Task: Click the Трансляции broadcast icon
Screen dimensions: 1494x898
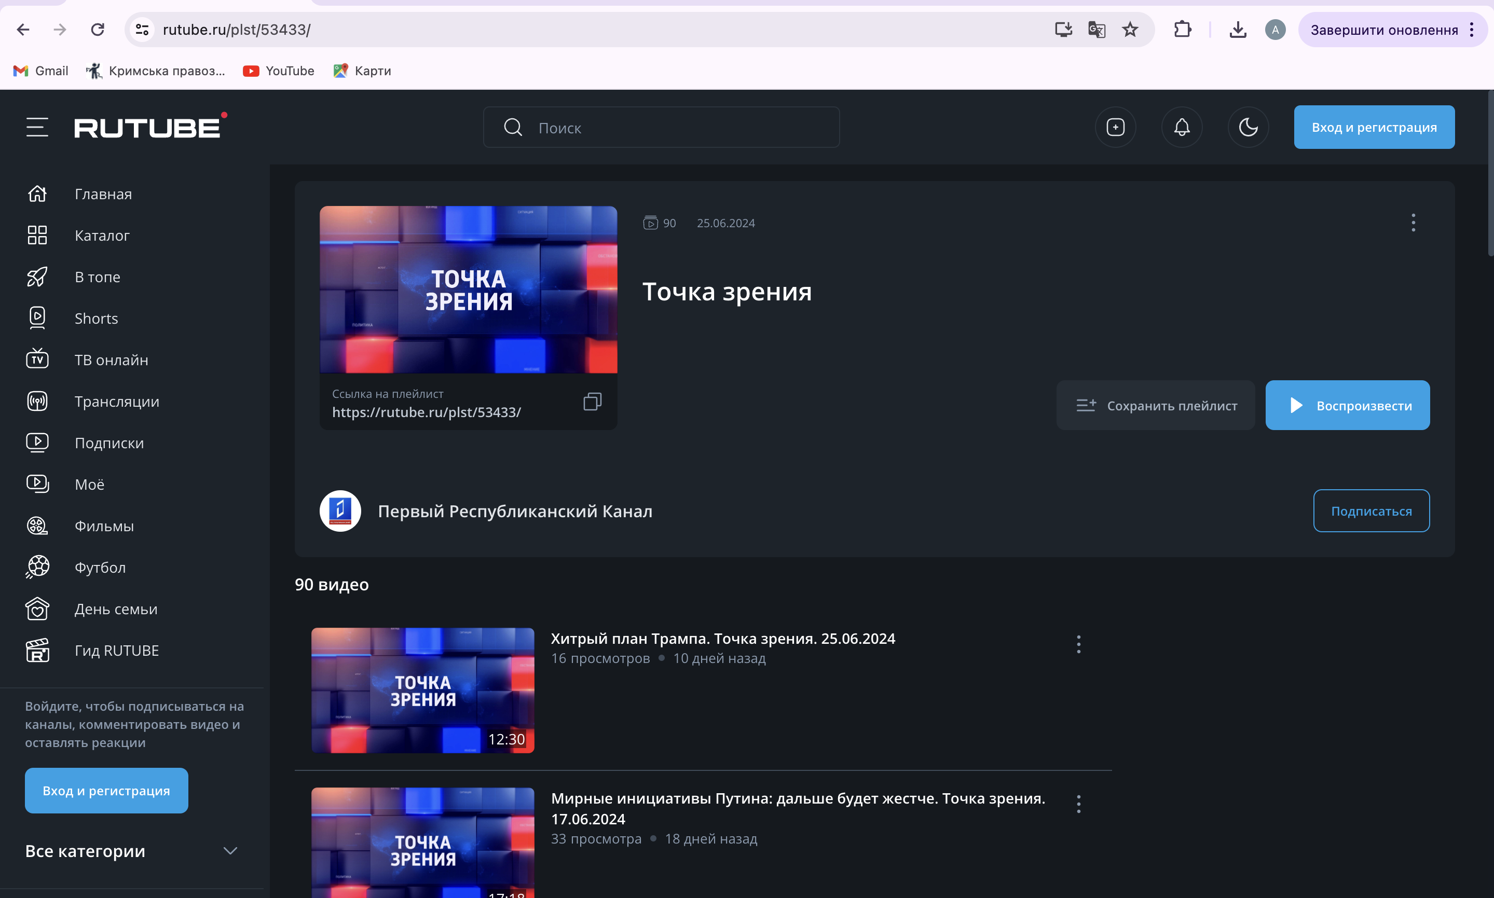Action: tap(37, 401)
